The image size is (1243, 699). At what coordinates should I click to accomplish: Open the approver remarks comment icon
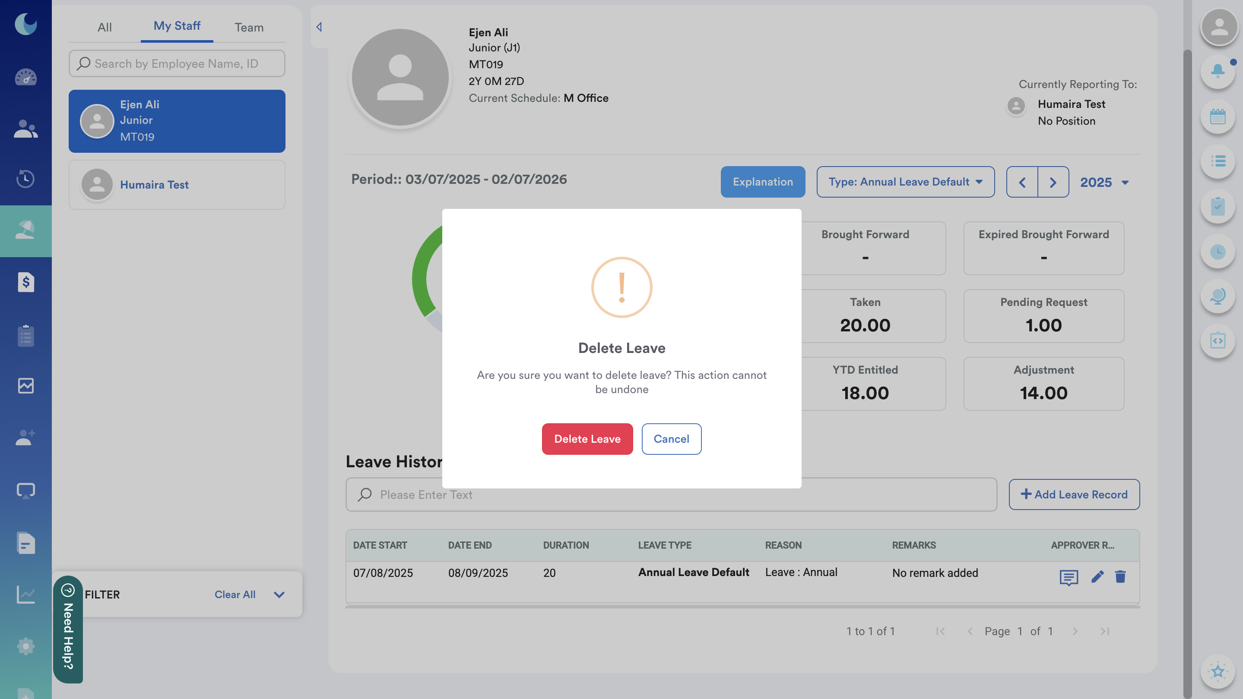(x=1069, y=577)
